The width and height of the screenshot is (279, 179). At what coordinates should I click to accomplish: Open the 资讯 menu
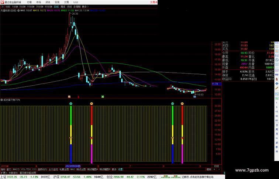[48, 2]
